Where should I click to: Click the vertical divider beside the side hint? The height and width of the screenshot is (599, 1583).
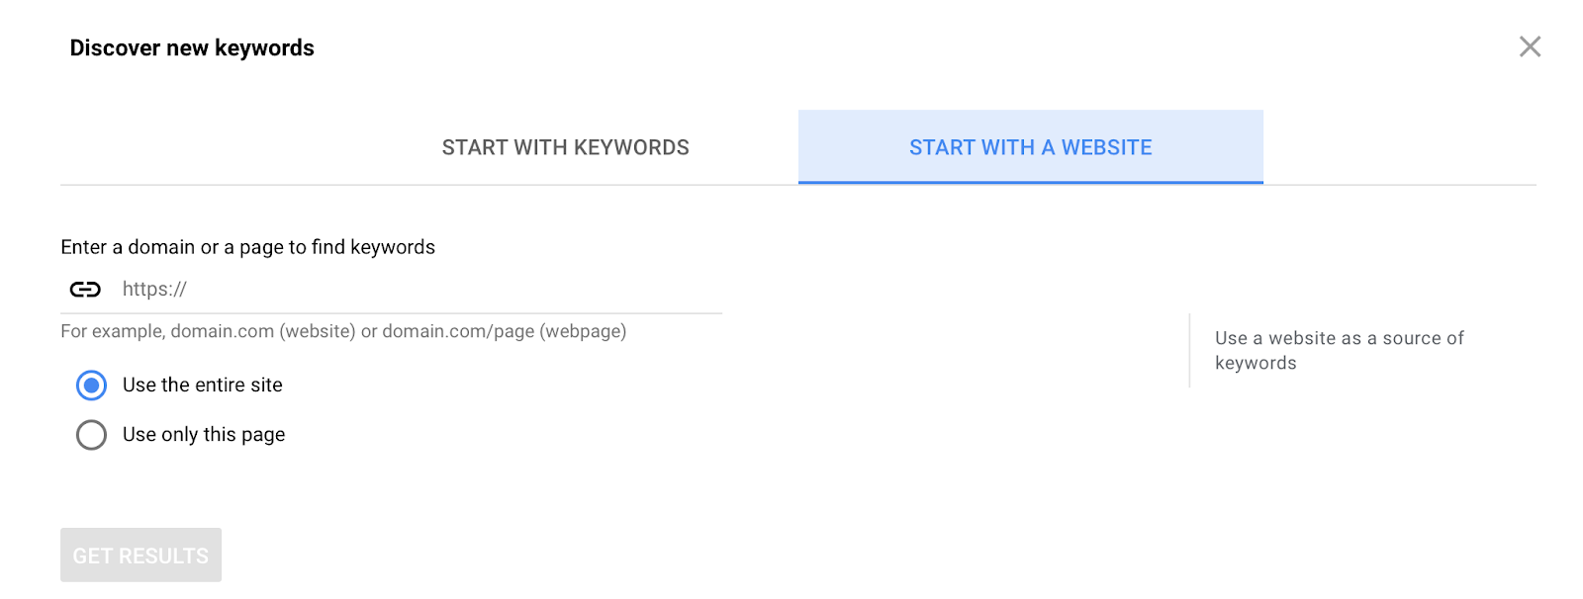[x=1189, y=351]
